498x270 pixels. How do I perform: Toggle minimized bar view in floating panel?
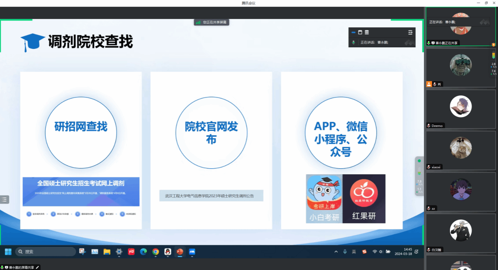(x=353, y=32)
